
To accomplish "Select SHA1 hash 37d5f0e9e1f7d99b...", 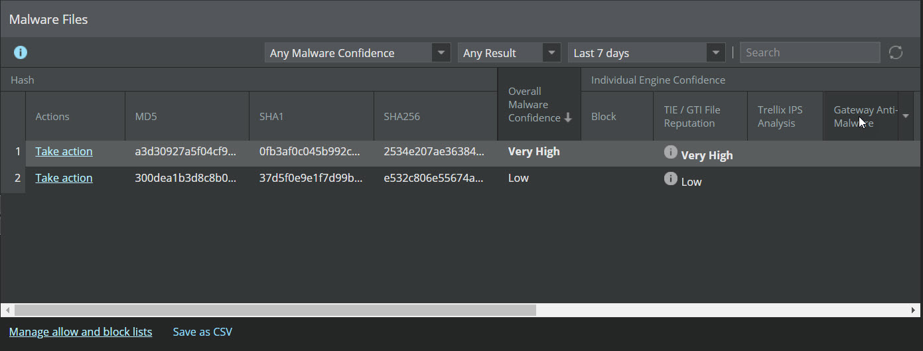I will click(311, 178).
